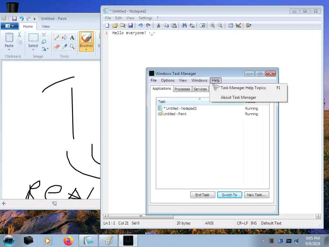
Task: Click the Browse file icon in Notepad2
Action: coord(123,25)
